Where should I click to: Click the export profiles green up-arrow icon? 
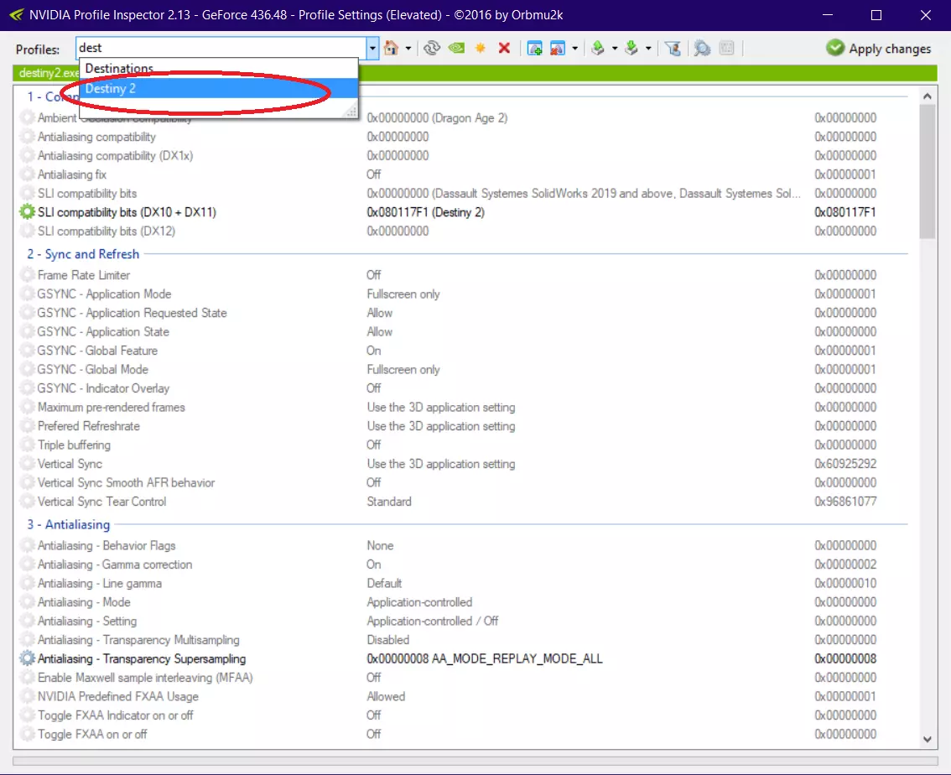point(598,48)
